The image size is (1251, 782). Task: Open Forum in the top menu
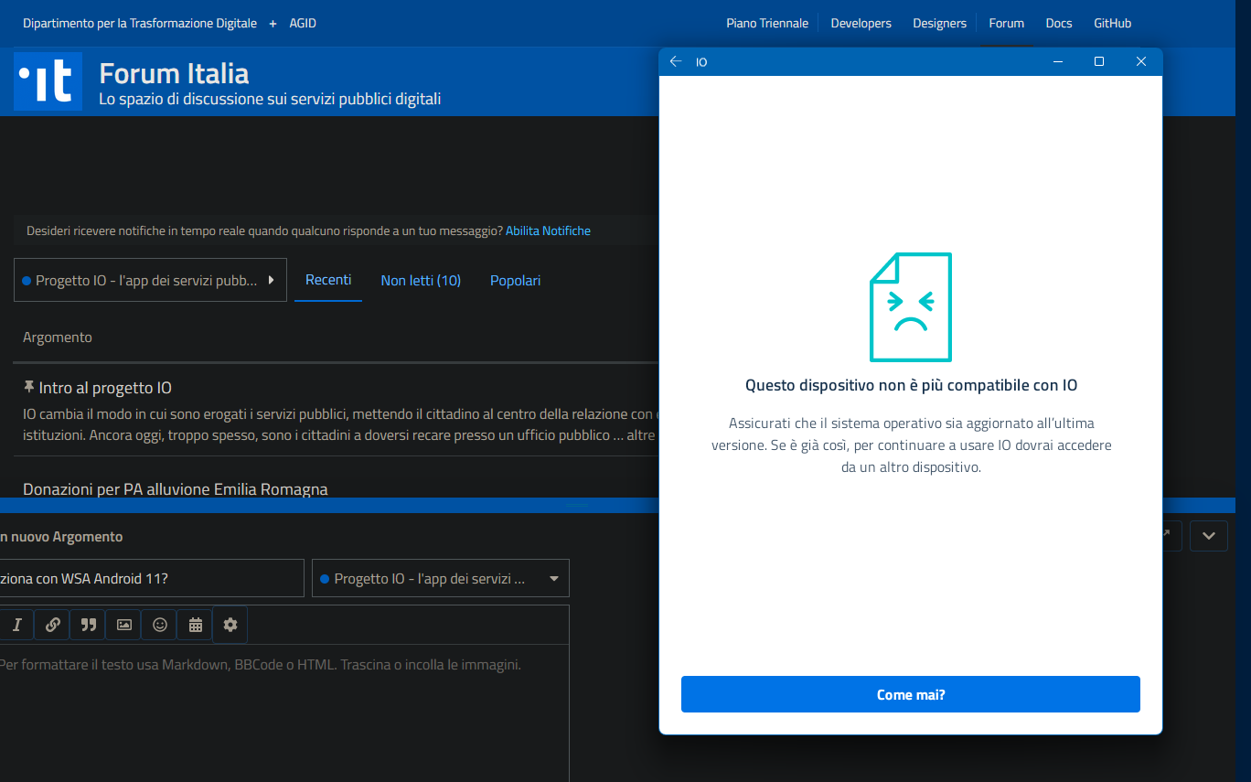click(1006, 23)
